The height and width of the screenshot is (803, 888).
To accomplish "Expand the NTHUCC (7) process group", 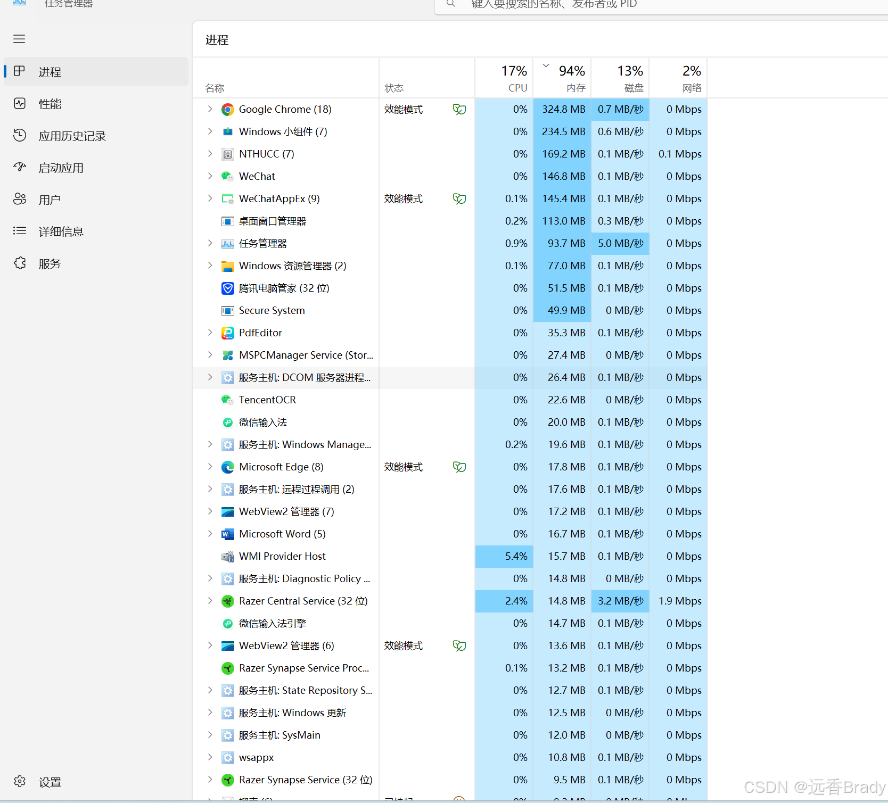I will click(210, 154).
